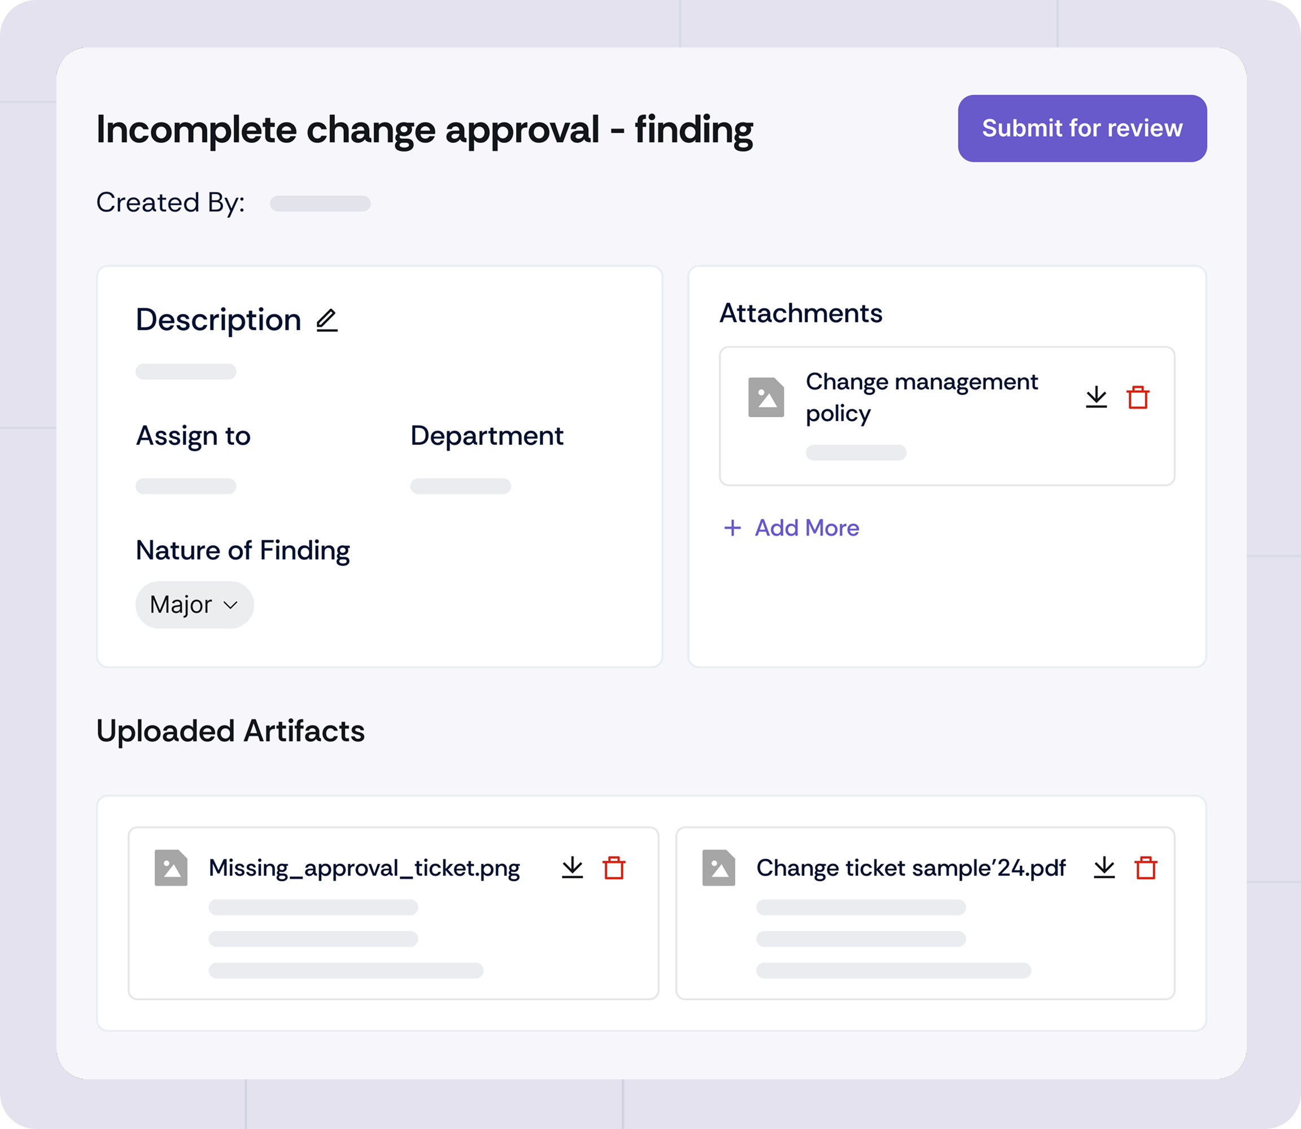Open the Major nature of finding dropdown
Image resolution: width=1301 pixels, height=1129 pixels.
(x=194, y=605)
